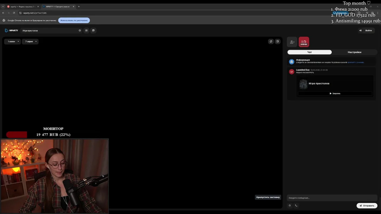This screenshot has width=381, height=214.
Task: Select the WPARTY — Смотреть вместе browser tab
Action: point(58,7)
